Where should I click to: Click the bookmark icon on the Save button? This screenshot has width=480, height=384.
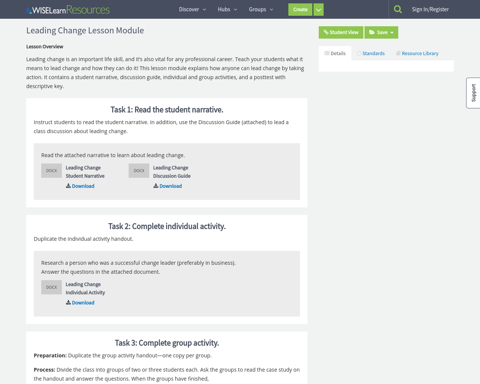click(x=372, y=32)
